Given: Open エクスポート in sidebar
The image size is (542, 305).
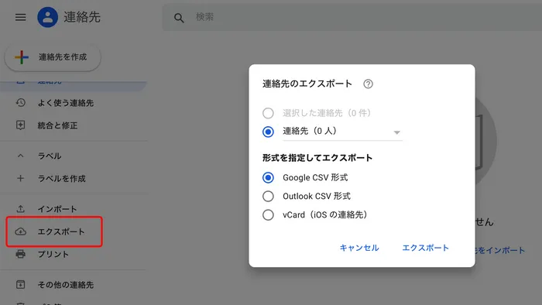Looking at the screenshot, I should (61, 231).
